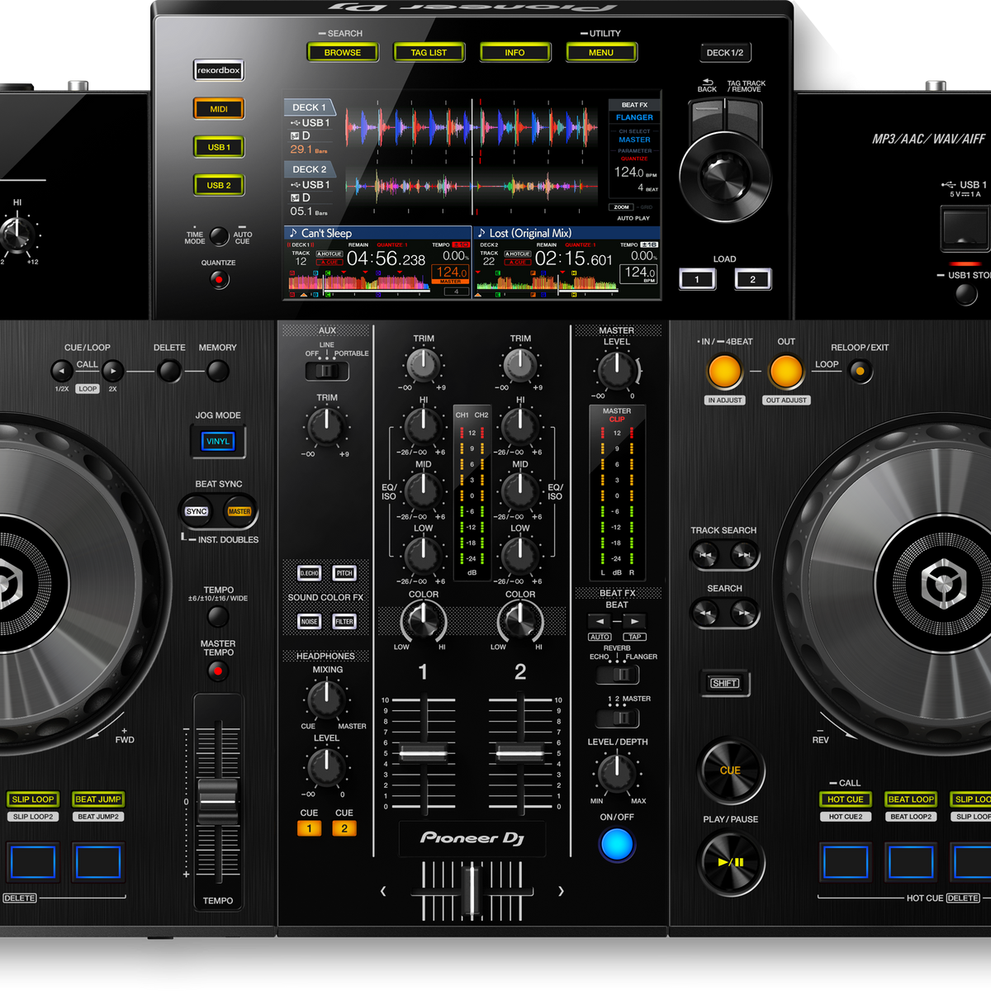This screenshot has width=991, height=991.
Task: Increase beat with BEAT FX right arrow
Action: 634,621
